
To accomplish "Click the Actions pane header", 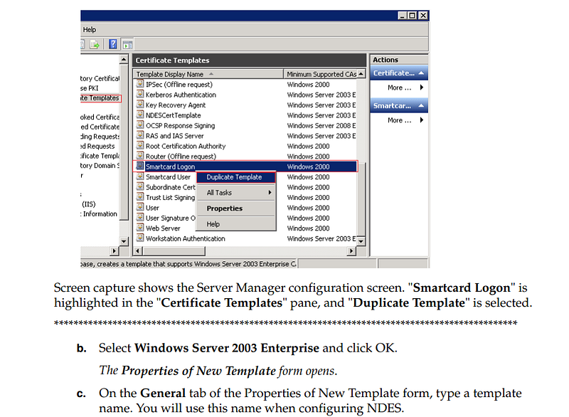I will pos(399,60).
